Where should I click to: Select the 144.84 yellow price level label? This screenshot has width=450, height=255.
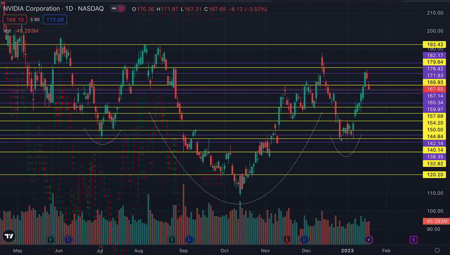[x=435, y=136]
